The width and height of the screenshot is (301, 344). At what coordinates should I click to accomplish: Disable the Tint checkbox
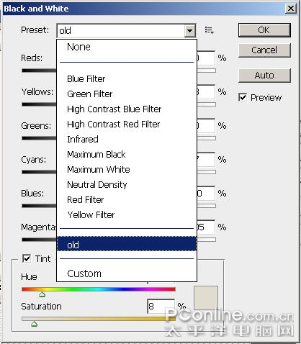tap(27, 258)
